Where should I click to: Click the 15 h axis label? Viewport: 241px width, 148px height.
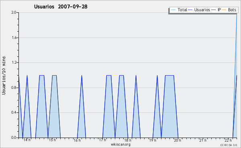(52, 140)
